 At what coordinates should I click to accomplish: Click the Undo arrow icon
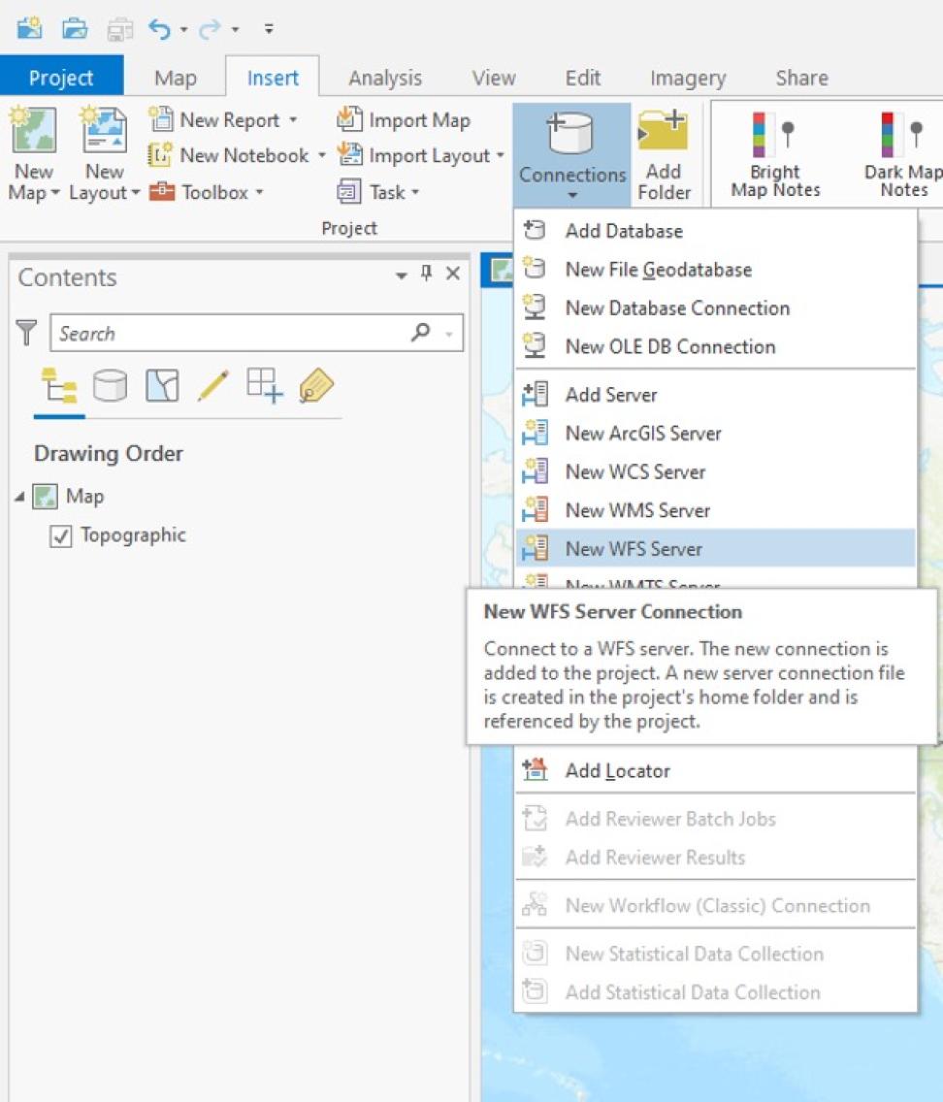pos(159,29)
